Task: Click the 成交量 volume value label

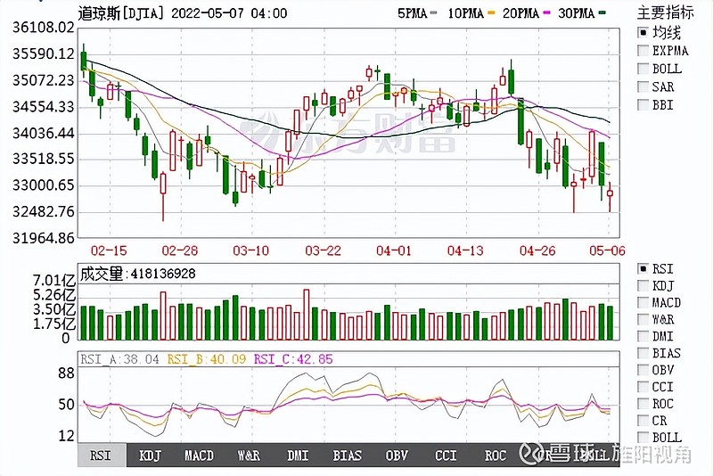Action: pos(138,274)
